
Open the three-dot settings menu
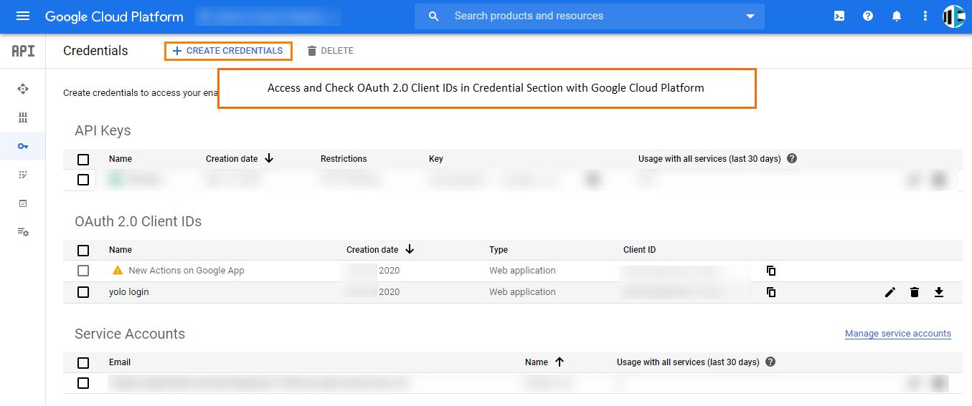pos(925,16)
